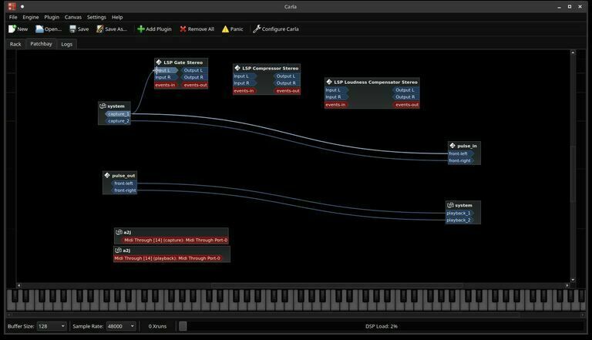The height and width of the screenshot is (340, 592).
Task: Open the Engine menu
Action: point(31,17)
